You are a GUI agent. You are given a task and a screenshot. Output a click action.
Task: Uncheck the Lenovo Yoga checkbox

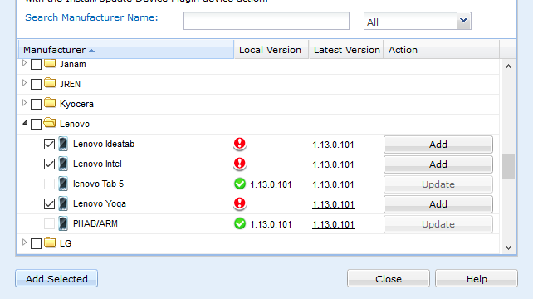coord(49,204)
